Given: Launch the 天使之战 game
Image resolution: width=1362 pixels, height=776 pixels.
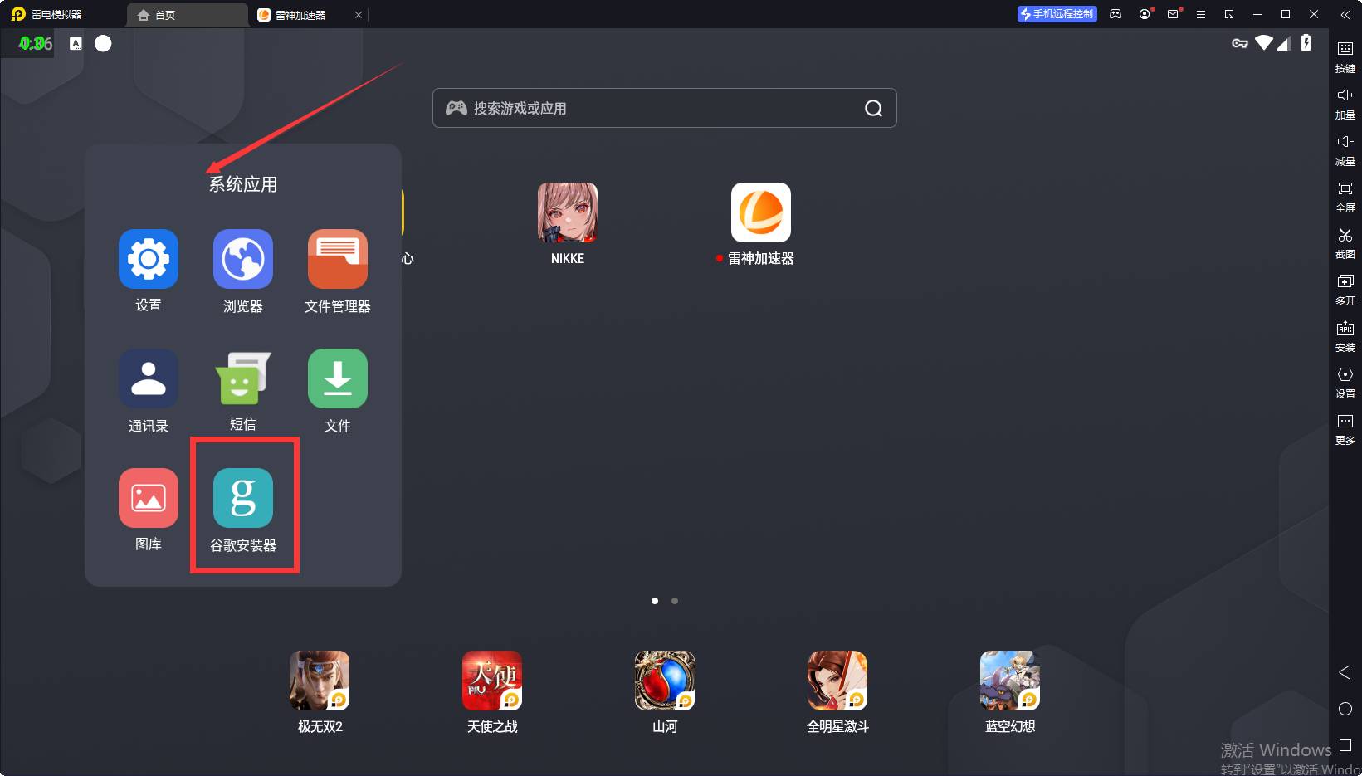Looking at the screenshot, I should point(492,681).
